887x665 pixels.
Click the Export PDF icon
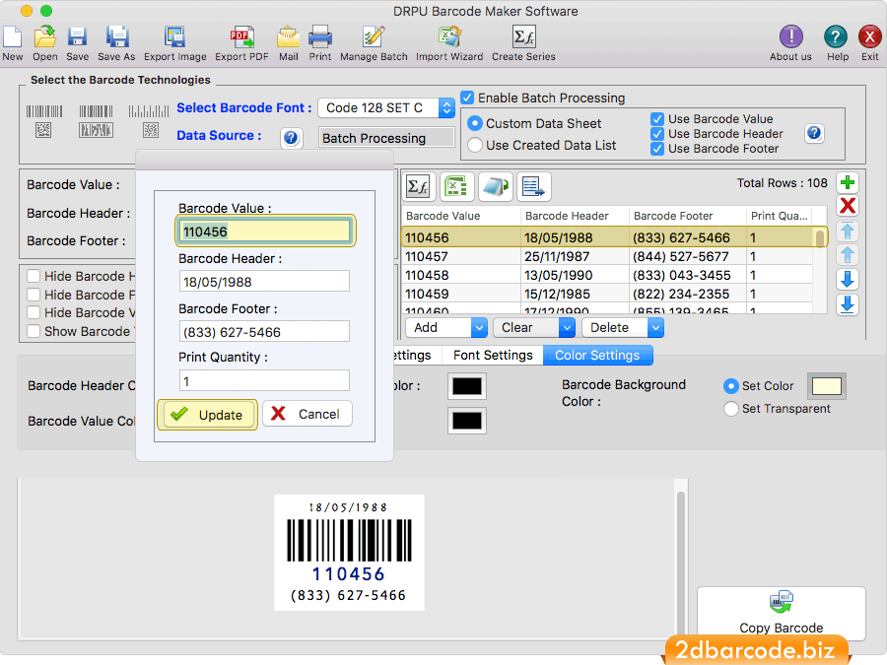(241, 36)
